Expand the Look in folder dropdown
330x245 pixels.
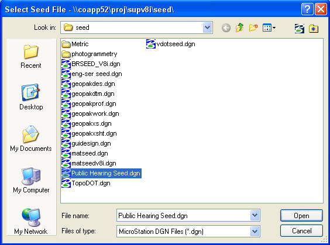click(207, 27)
